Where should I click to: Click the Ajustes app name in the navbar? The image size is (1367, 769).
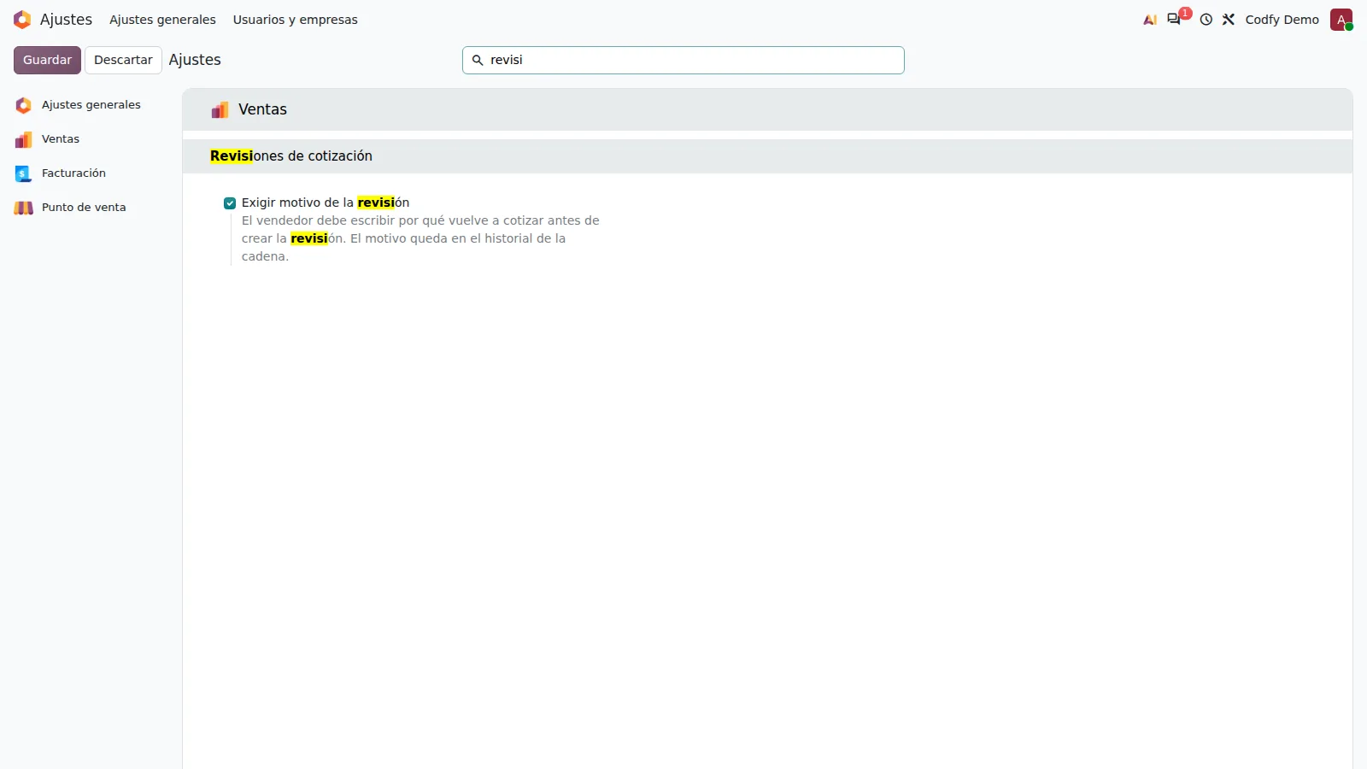pyautogui.click(x=66, y=20)
